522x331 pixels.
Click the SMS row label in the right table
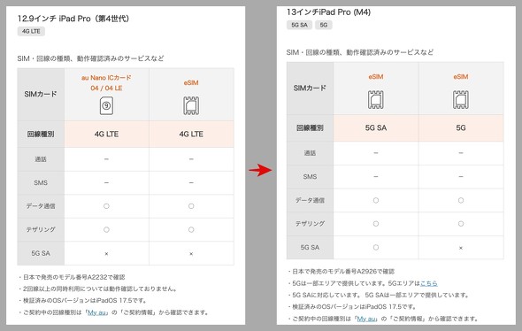click(310, 177)
